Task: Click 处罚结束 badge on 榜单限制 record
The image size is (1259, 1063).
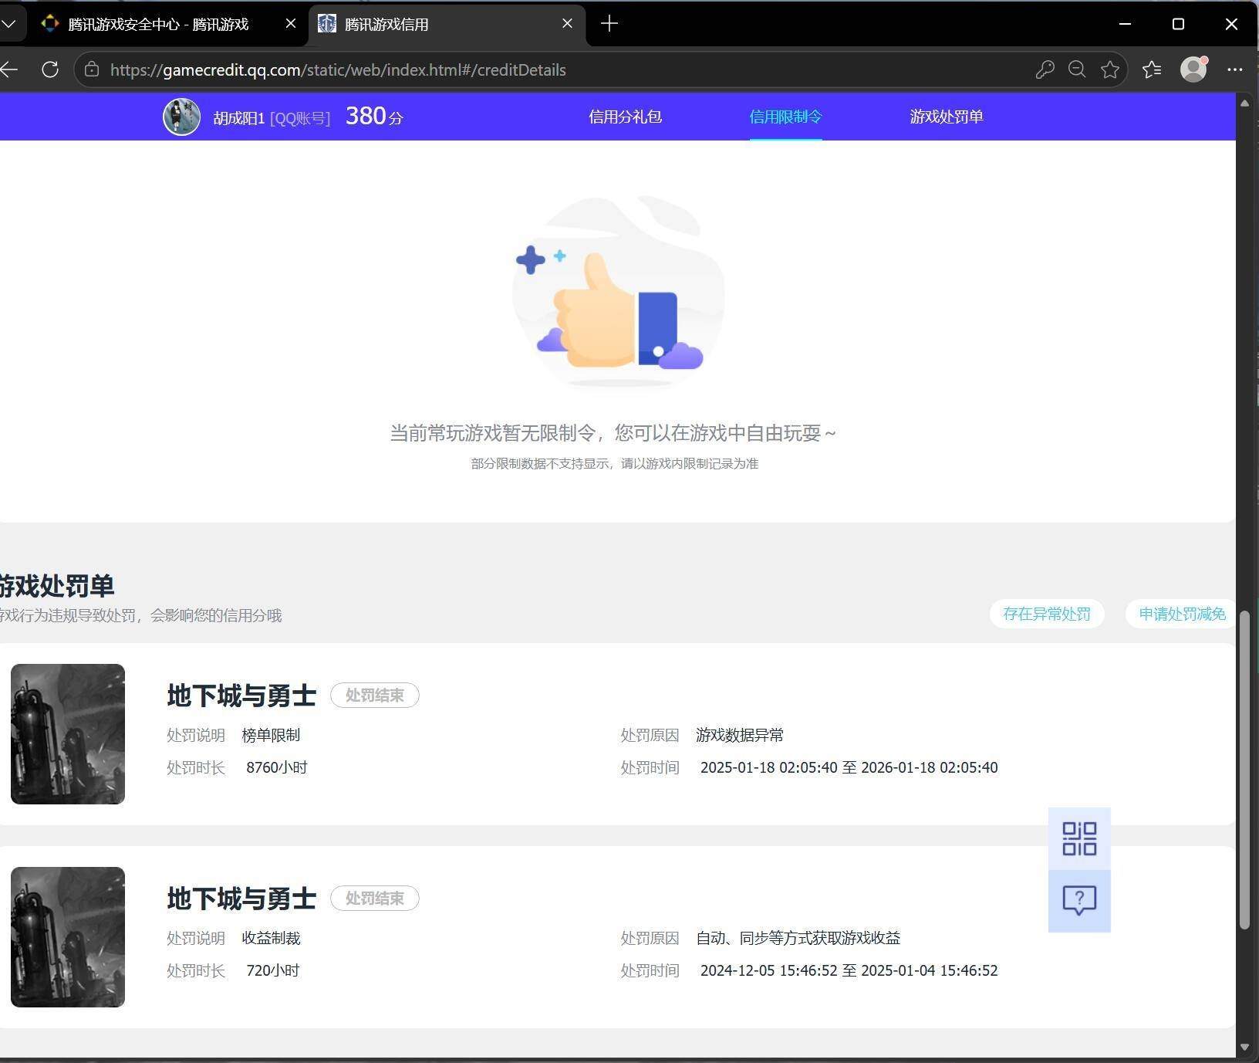Action: pos(374,695)
